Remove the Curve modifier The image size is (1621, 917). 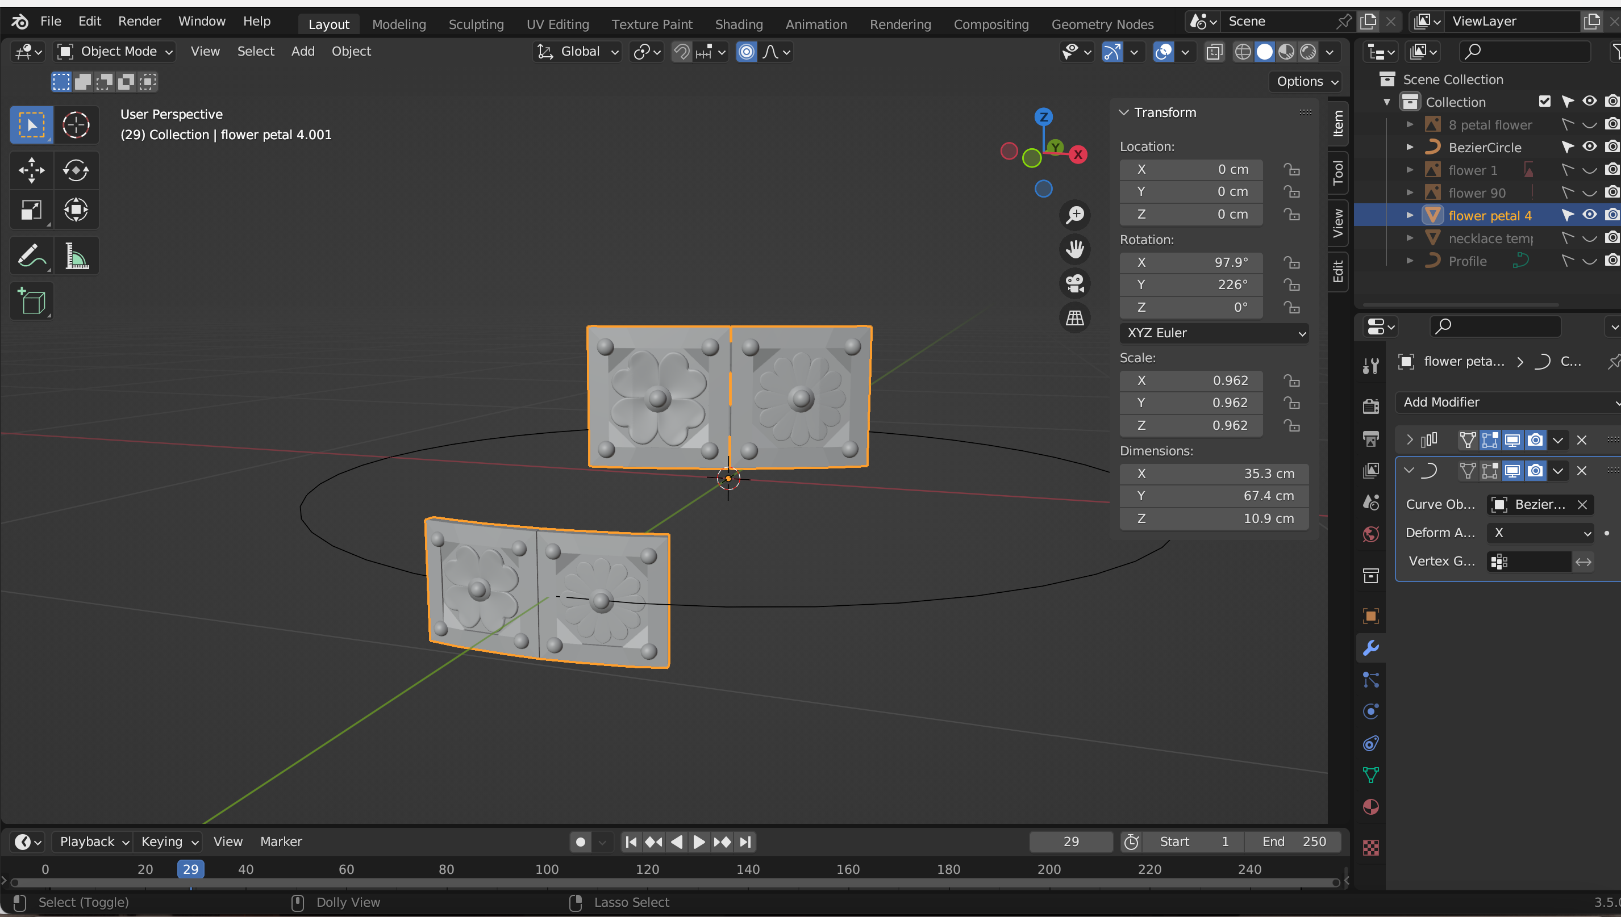pos(1581,471)
